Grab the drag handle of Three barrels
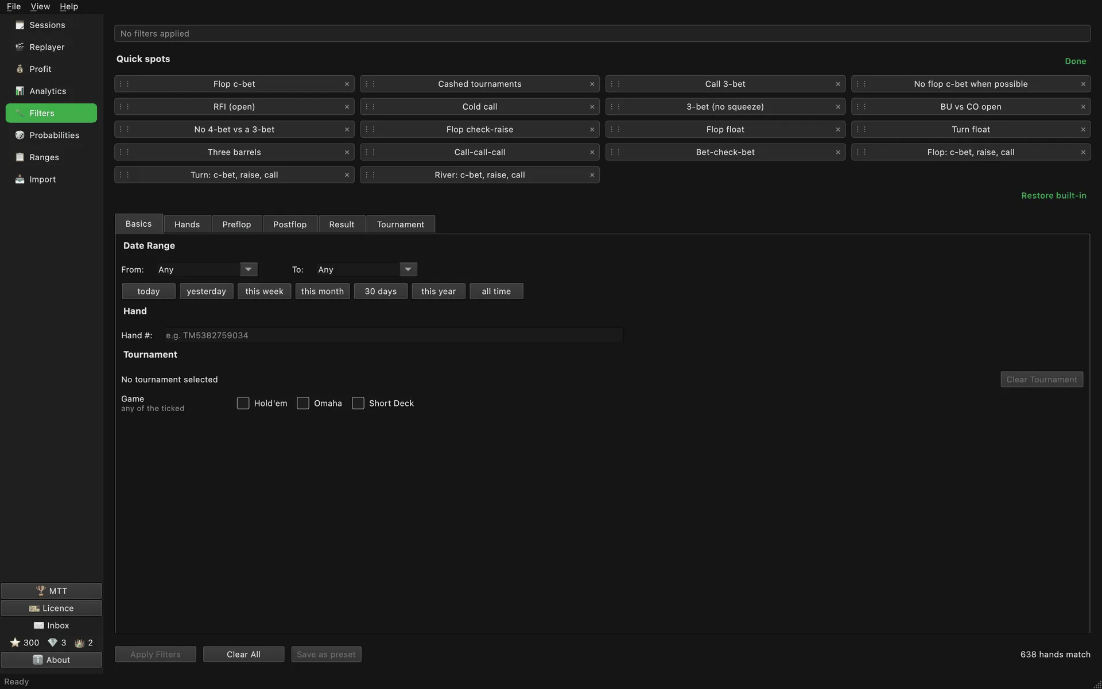The height and width of the screenshot is (689, 1102). click(x=125, y=152)
